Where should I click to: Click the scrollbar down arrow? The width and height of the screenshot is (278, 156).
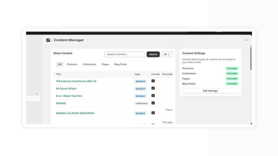(251, 123)
